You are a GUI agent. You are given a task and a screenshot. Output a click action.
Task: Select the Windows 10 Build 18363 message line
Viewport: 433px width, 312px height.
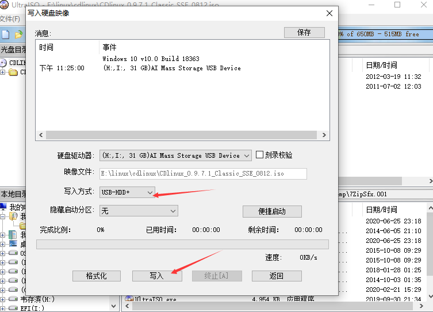(151, 59)
